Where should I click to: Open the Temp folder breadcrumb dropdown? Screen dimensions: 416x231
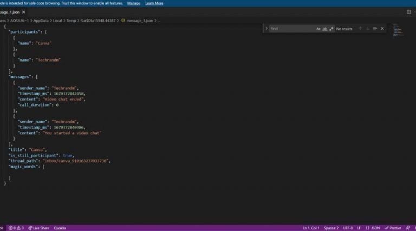pos(71,21)
